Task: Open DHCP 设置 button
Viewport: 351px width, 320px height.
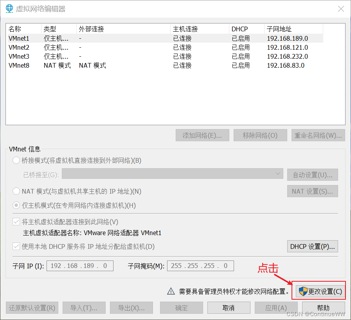Action: pyautogui.click(x=312, y=246)
